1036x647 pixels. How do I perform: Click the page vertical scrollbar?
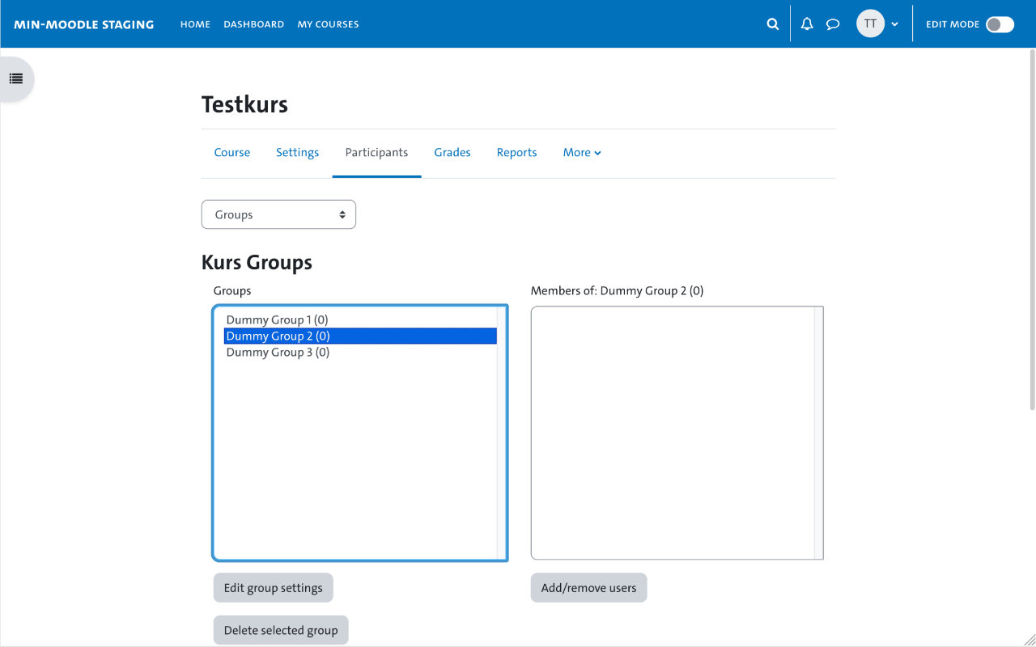click(1031, 229)
